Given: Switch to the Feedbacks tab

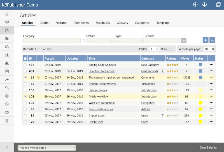Looking at the screenshot, I should pyautogui.click(x=103, y=23).
